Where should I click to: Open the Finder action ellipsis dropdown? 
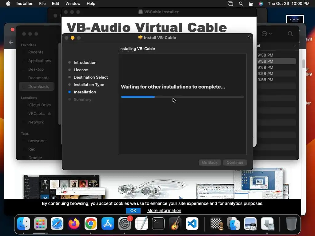[266, 34]
